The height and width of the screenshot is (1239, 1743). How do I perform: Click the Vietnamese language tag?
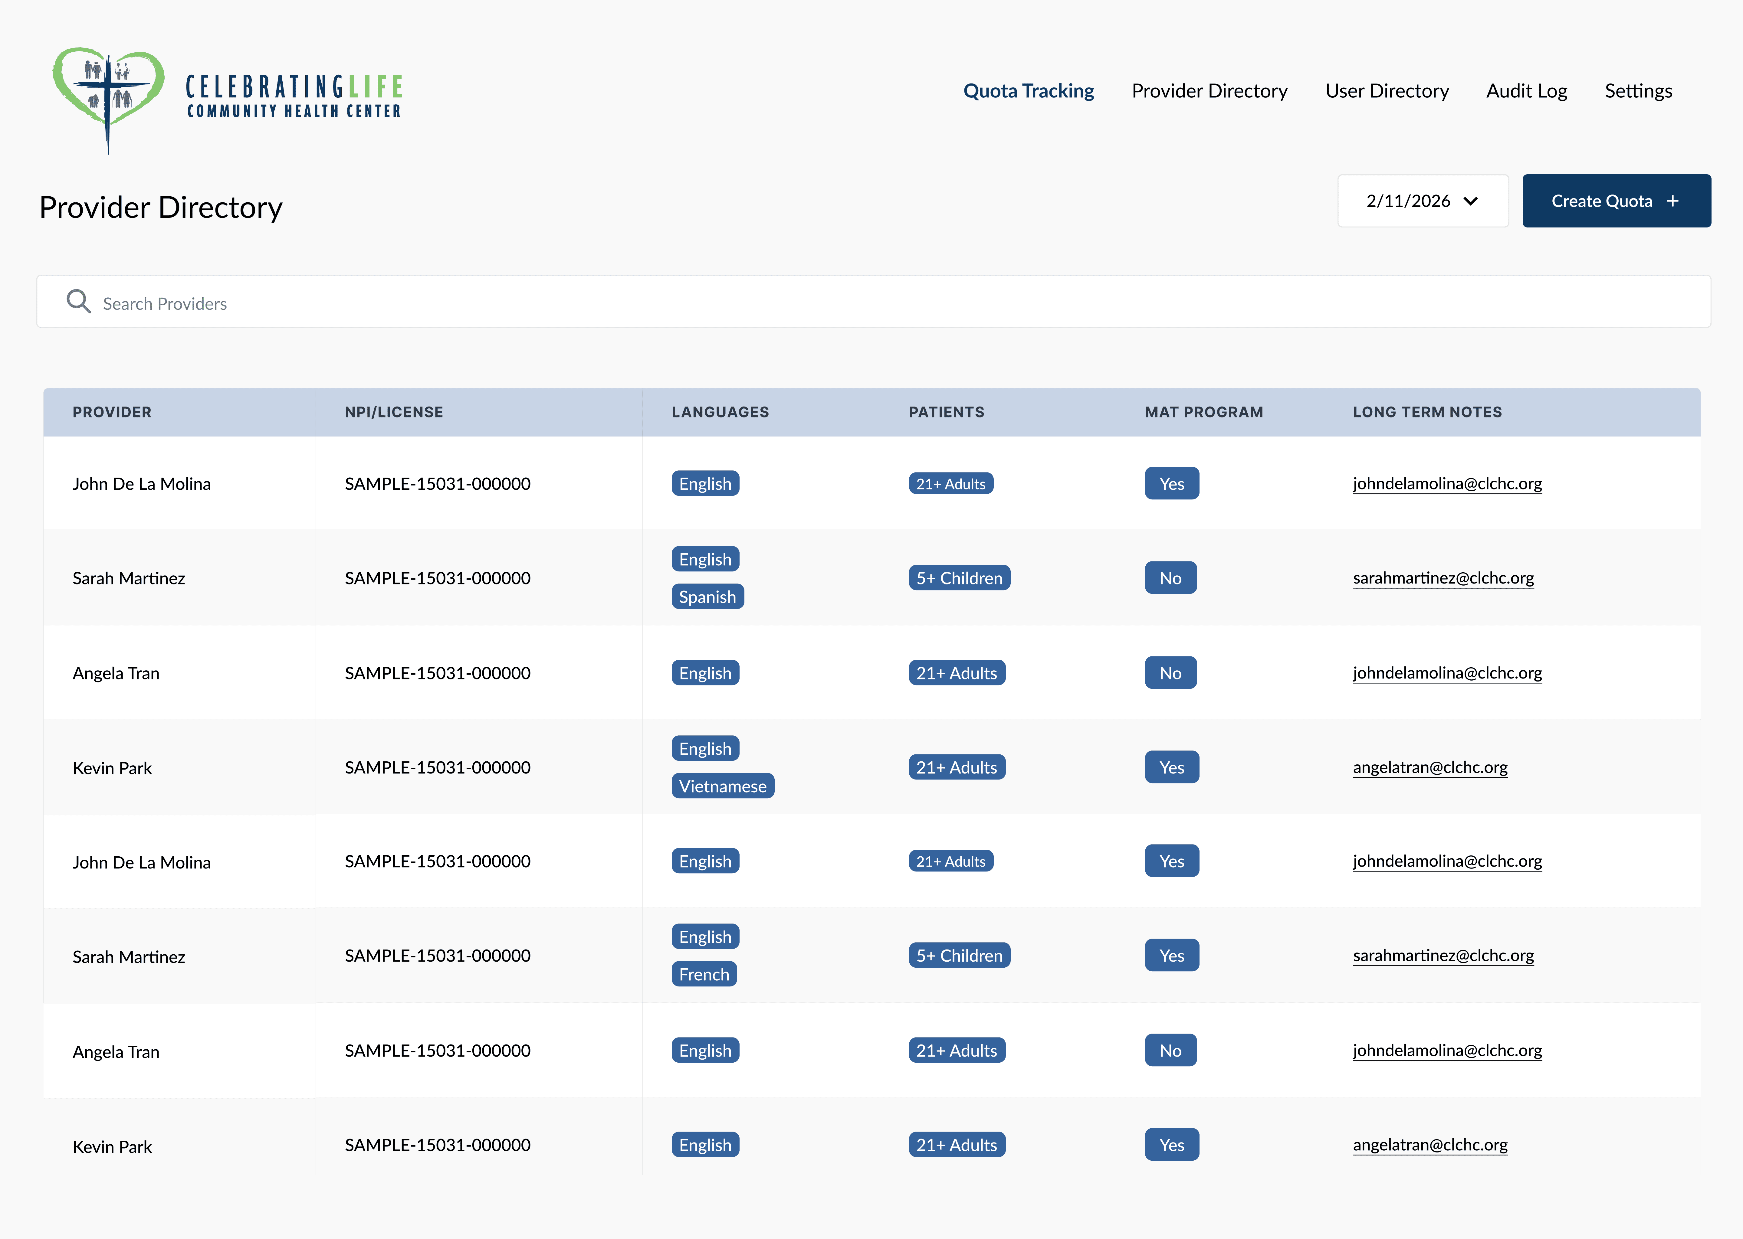[x=722, y=786]
